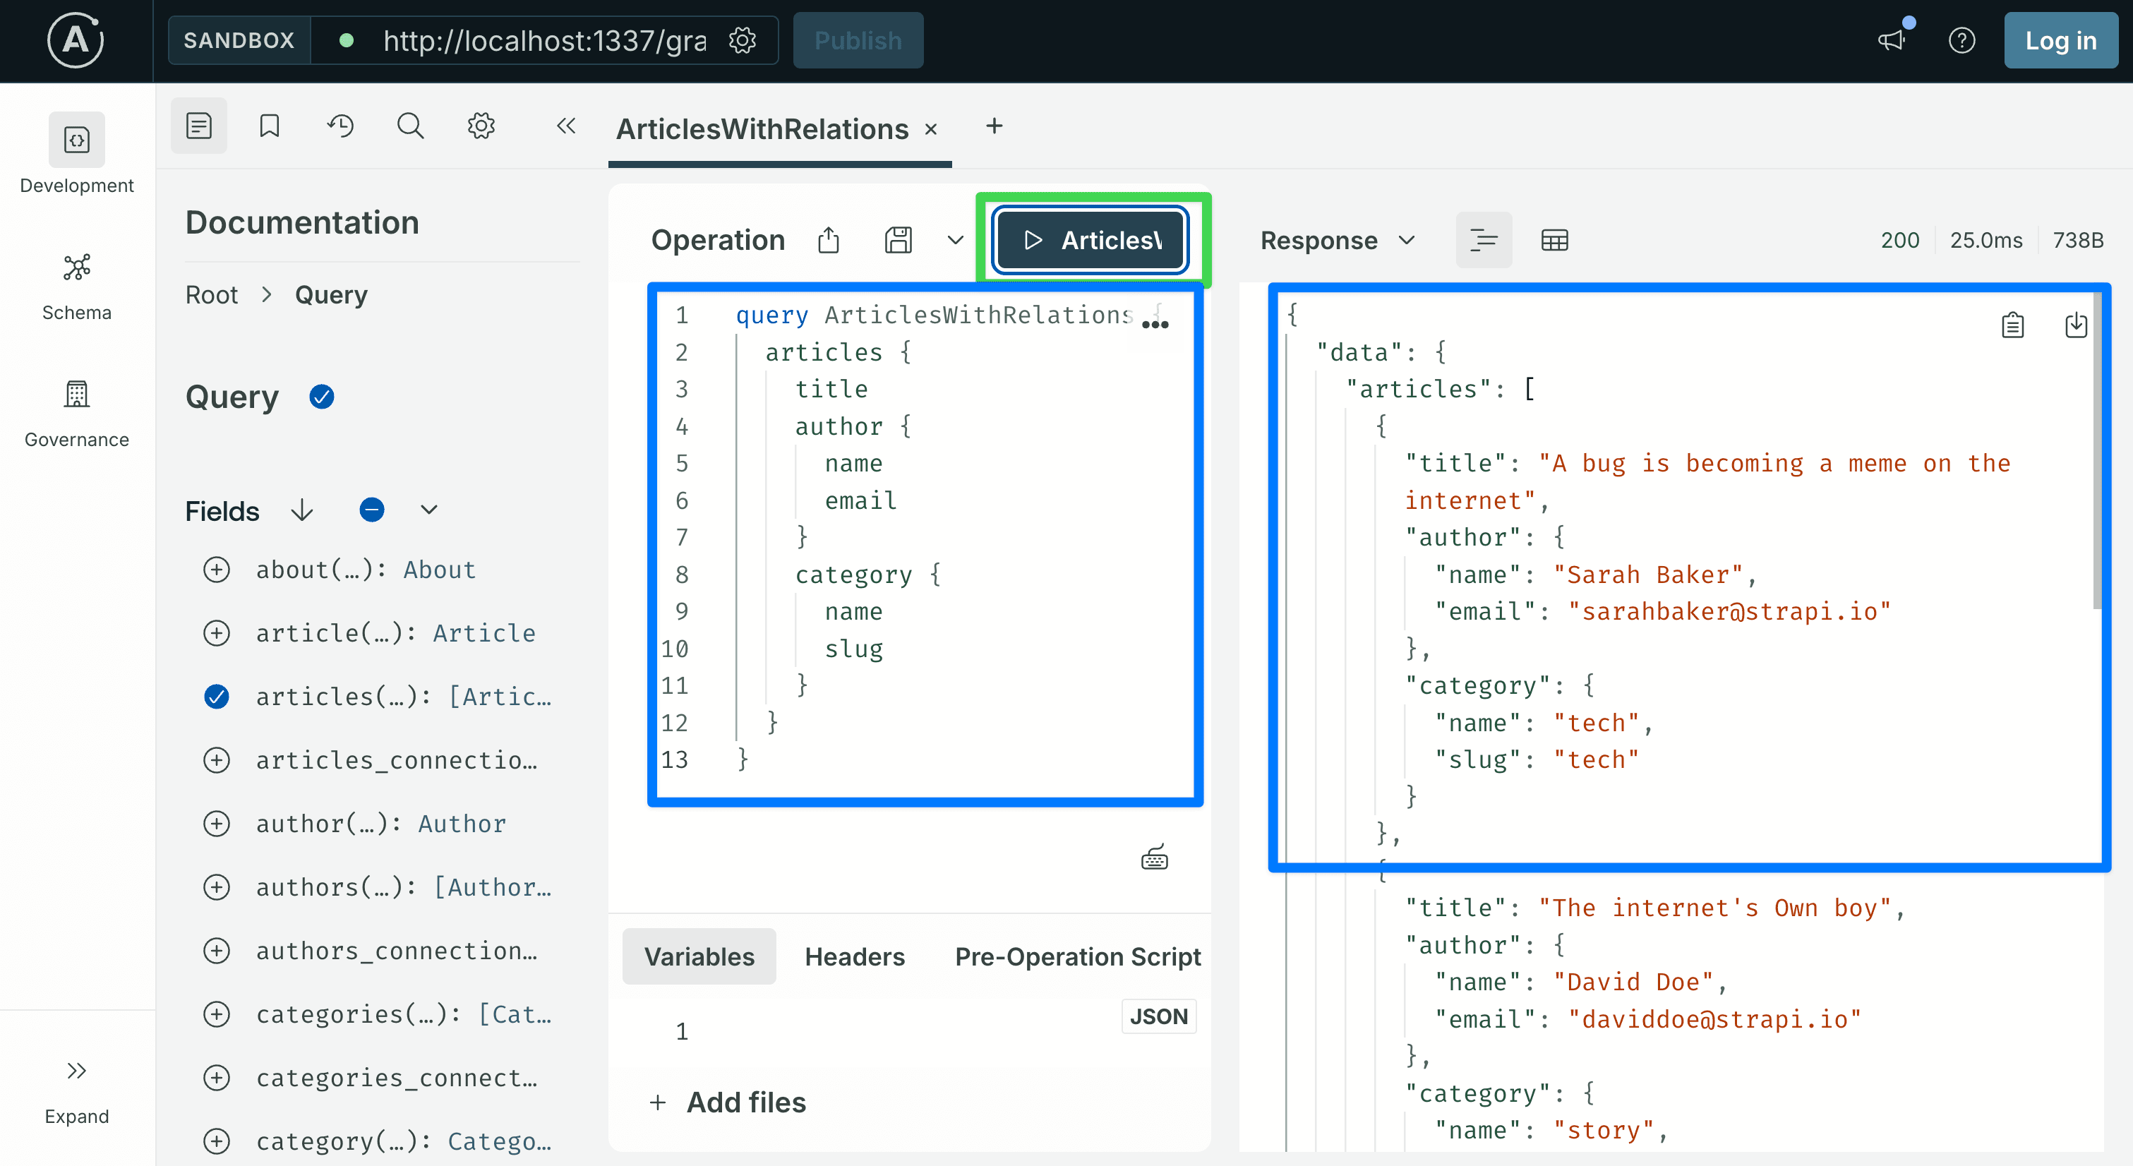Open the Article type link
Viewport: 2133px width, 1166px height.
(x=484, y=634)
